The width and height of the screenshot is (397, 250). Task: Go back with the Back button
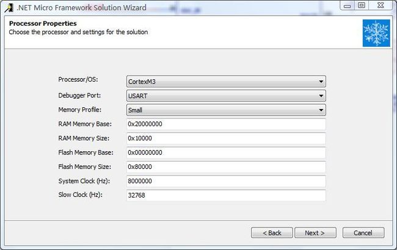coord(272,232)
